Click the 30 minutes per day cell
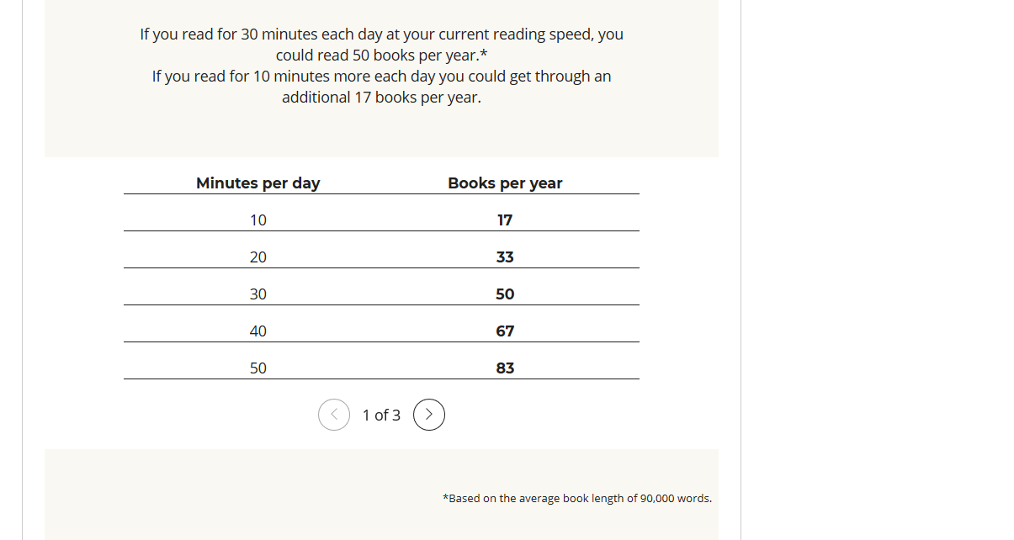Viewport: 1014px width, 540px height. click(x=258, y=294)
